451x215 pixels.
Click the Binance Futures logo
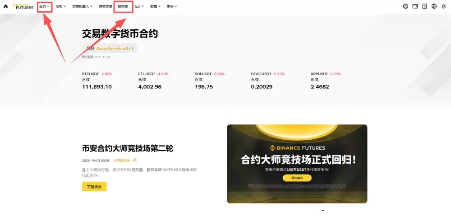click(23, 6)
